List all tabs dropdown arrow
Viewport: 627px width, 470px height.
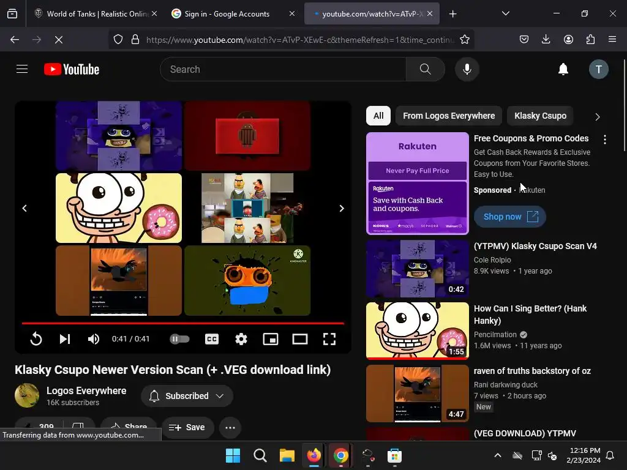pyautogui.click(x=505, y=13)
